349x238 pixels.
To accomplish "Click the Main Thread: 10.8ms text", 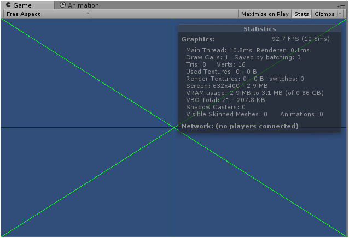I will pyautogui.click(x=219, y=50).
